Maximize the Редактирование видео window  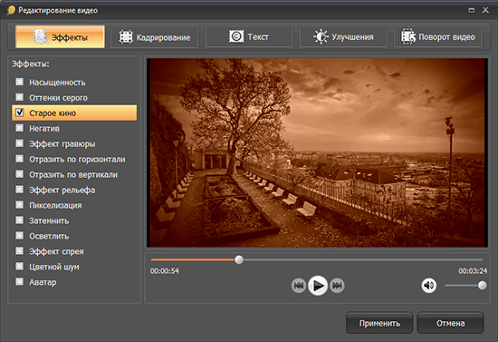[x=472, y=10]
